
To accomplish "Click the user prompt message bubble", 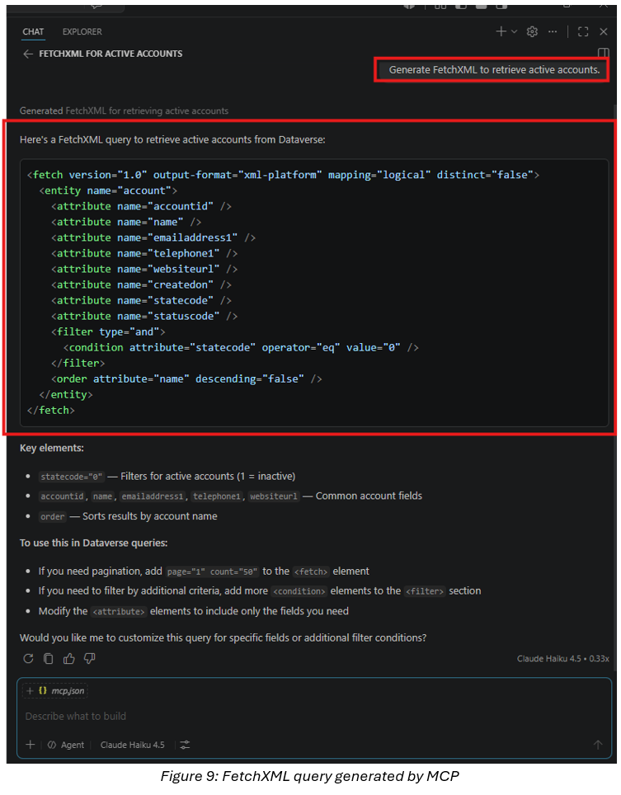I will (494, 70).
